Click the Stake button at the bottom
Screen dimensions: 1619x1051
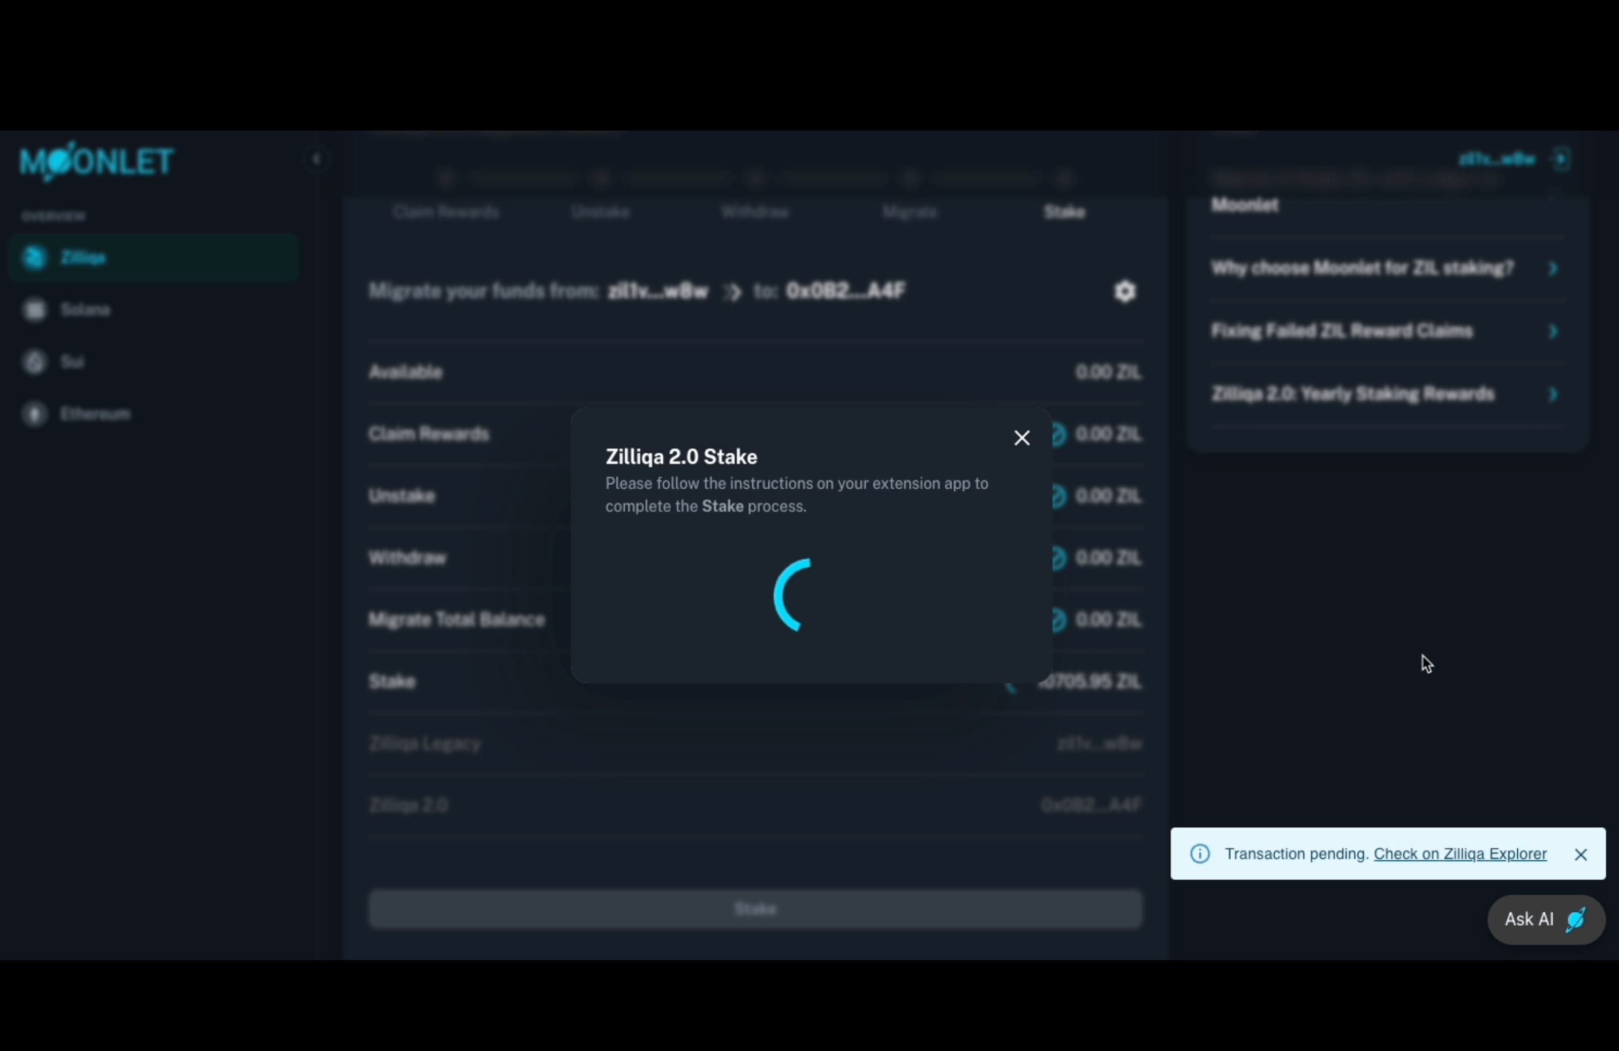(x=755, y=909)
